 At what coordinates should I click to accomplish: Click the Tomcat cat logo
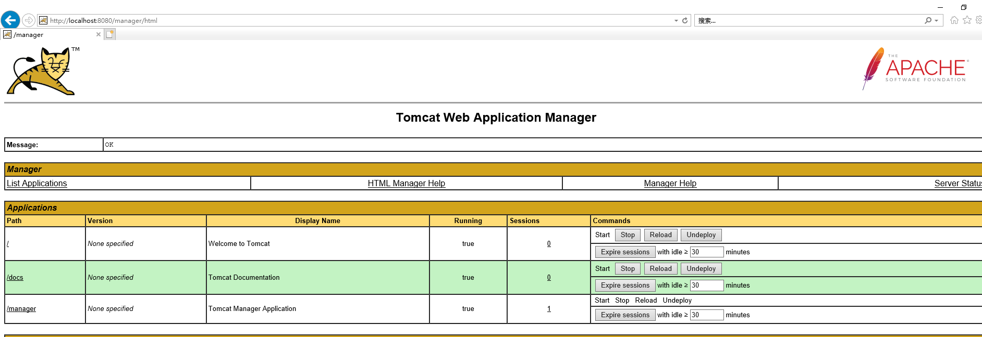click(x=42, y=71)
